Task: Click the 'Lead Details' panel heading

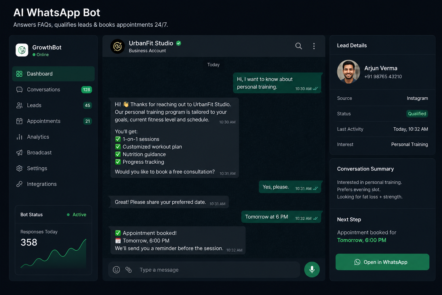Action: pyautogui.click(x=352, y=46)
